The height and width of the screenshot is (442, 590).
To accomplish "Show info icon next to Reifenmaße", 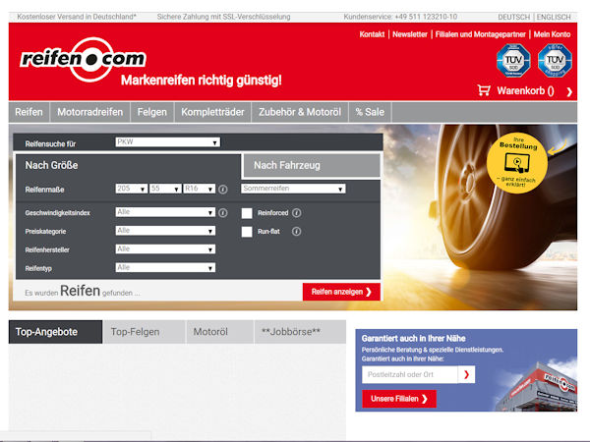I will pyautogui.click(x=223, y=190).
